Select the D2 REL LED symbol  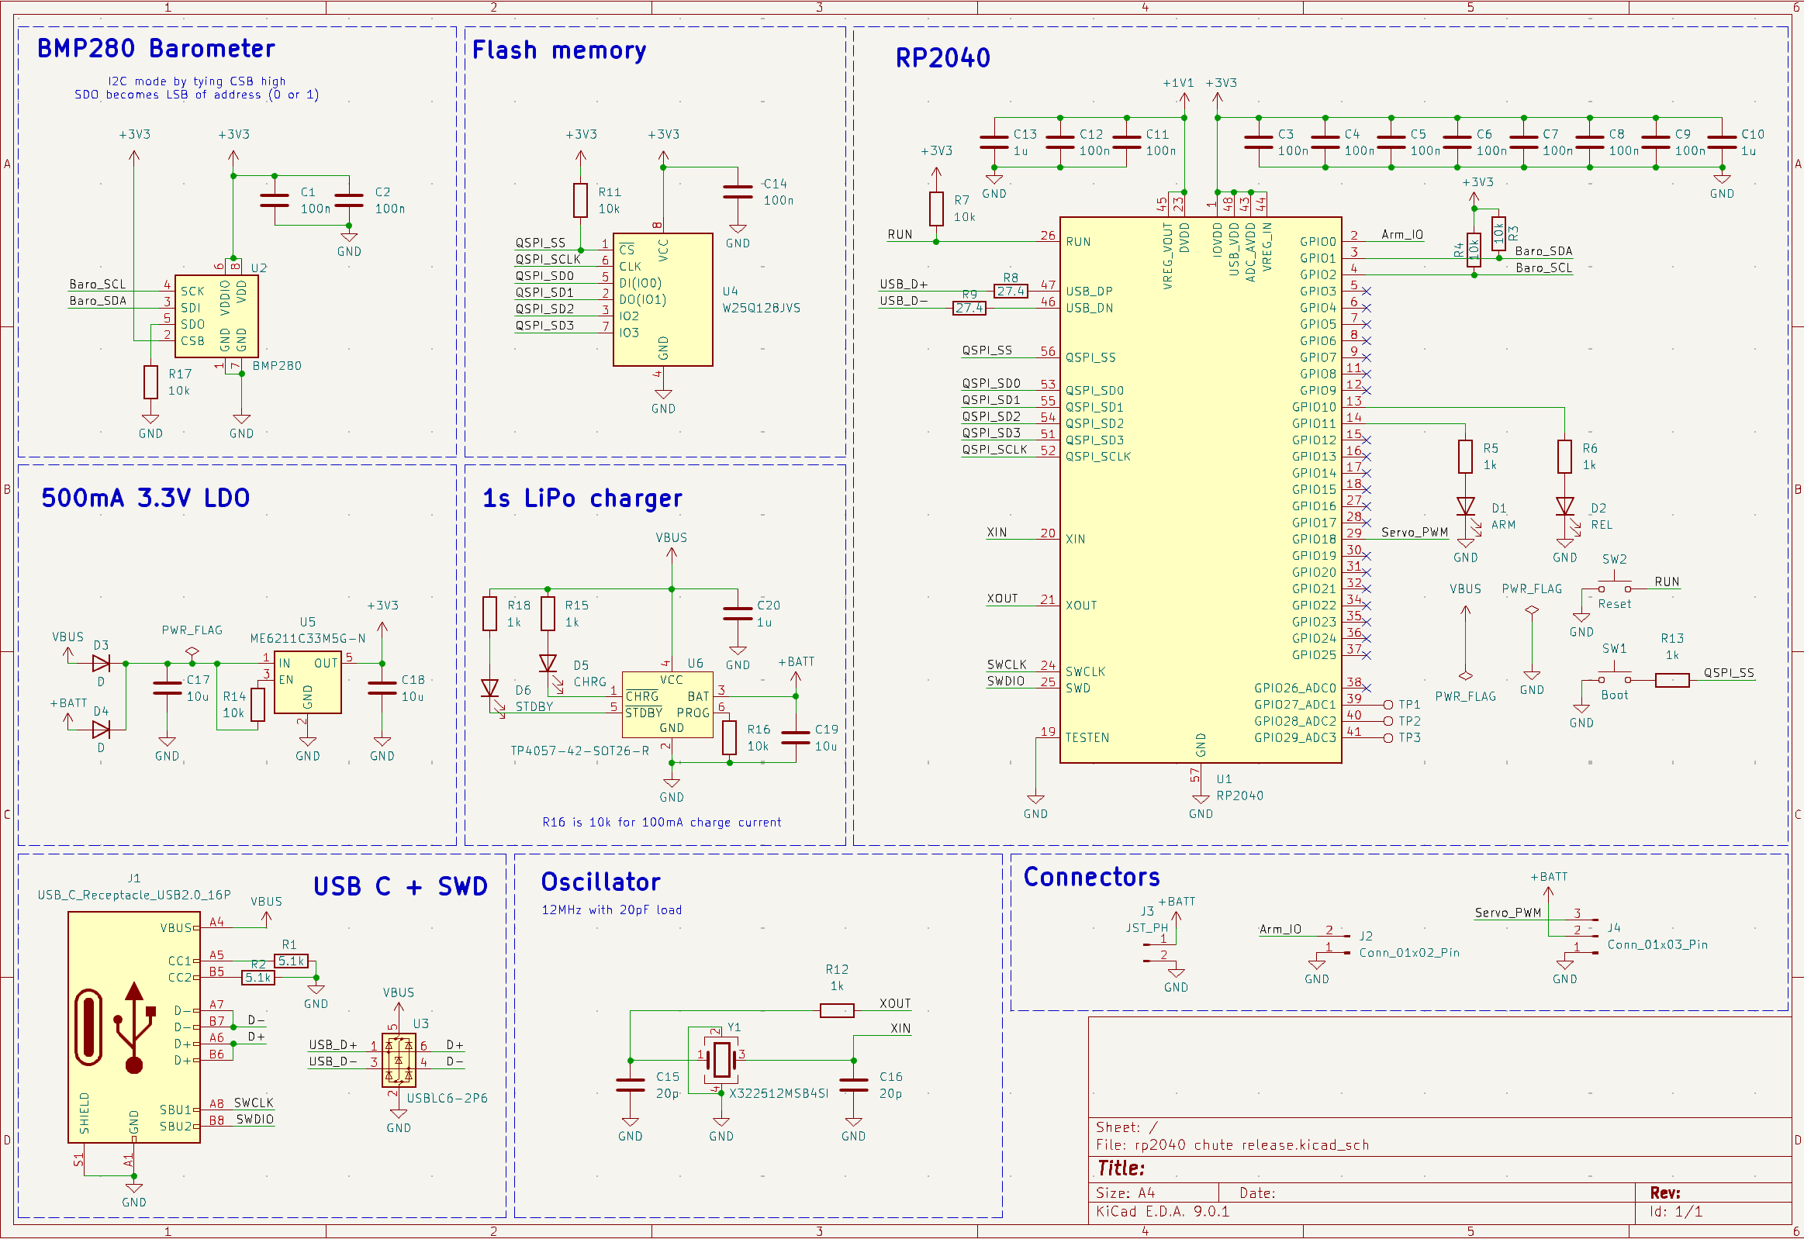pos(1564,507)
